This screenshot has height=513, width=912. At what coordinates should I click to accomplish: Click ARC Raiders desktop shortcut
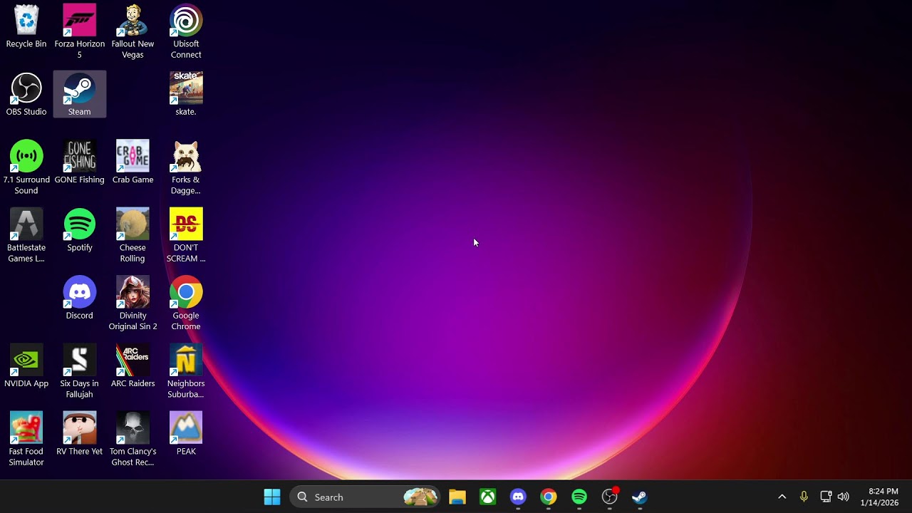click(133, 366)
